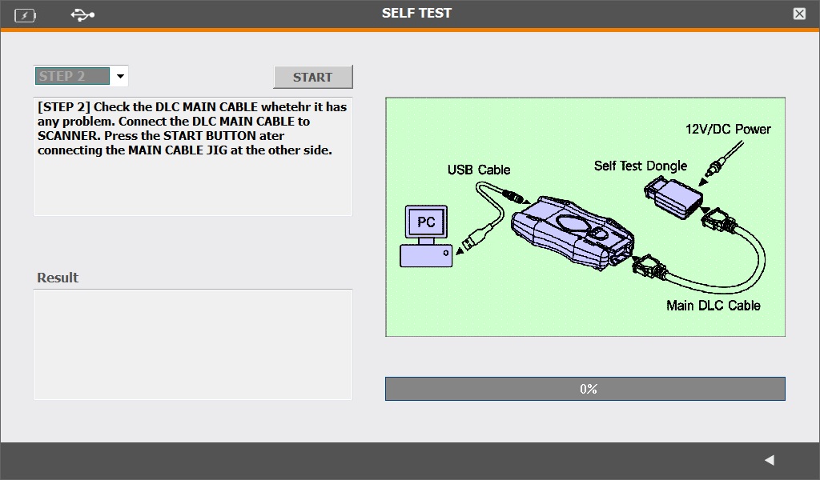
Task: Click the SELF TEST title text
Action: (416, 14)
